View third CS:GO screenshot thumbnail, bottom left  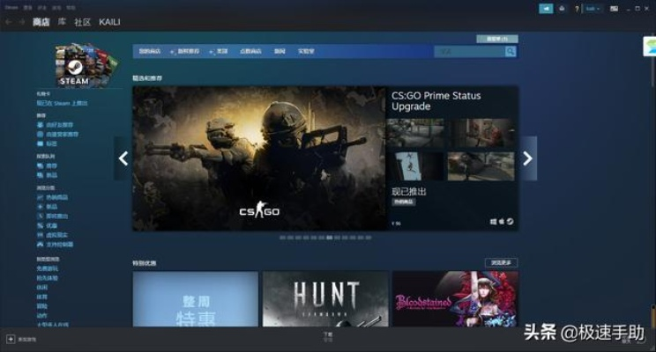(x=415, y=166)
